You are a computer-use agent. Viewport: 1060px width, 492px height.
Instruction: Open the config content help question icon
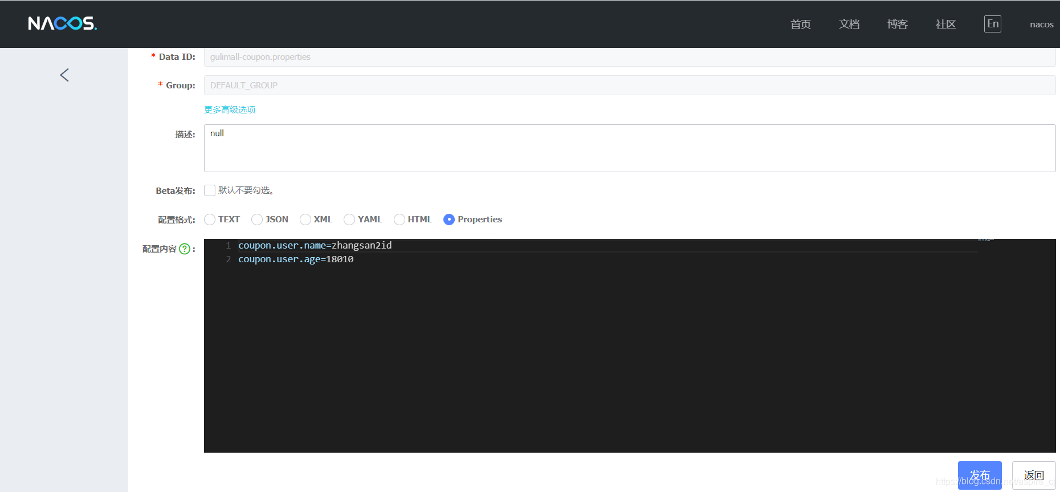point(185,249)
